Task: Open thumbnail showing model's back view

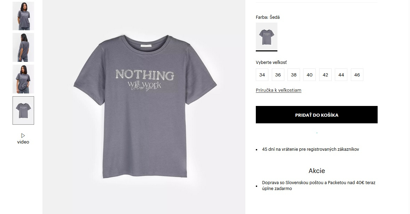Action: click(x=23, y=48)
